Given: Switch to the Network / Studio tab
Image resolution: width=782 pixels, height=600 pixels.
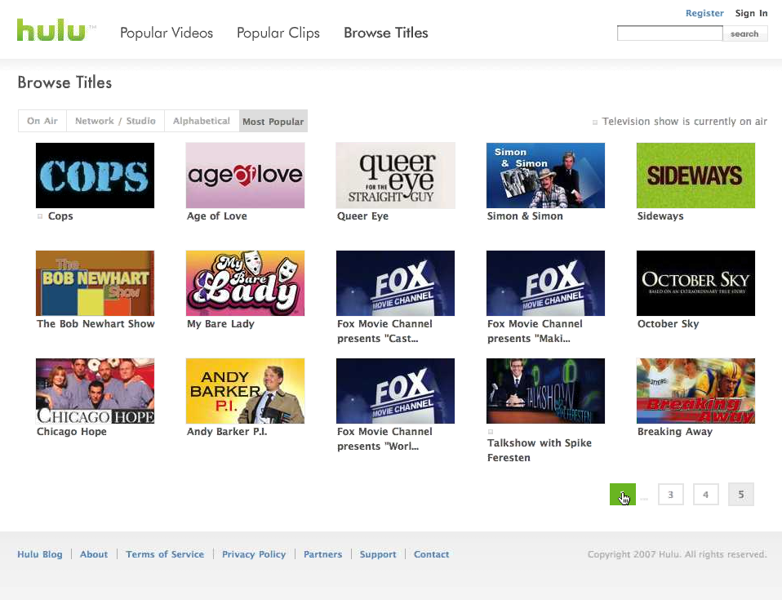Looking at the screenshot, I should [115, 121].
